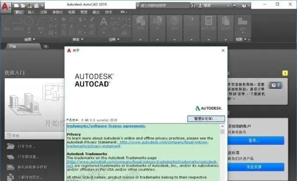Expand the 注释 panel title dropdown
This screenshot has height=181, width=297.
click(114, 39)
